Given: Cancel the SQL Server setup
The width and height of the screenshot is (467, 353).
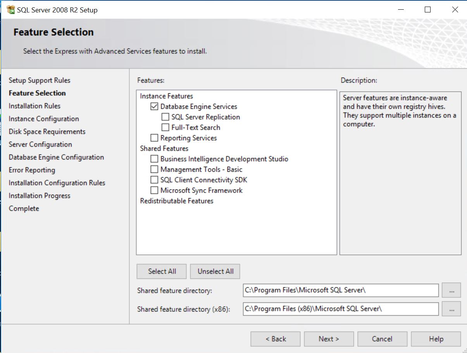Looking at the screenshot, I should (x=383, y=339).
